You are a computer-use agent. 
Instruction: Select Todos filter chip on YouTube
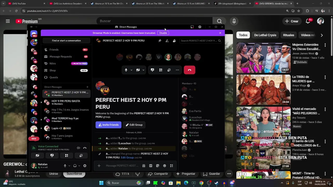(x=243, y=35)
